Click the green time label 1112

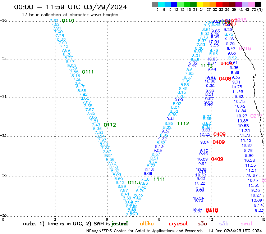click(x=183, y=123)
